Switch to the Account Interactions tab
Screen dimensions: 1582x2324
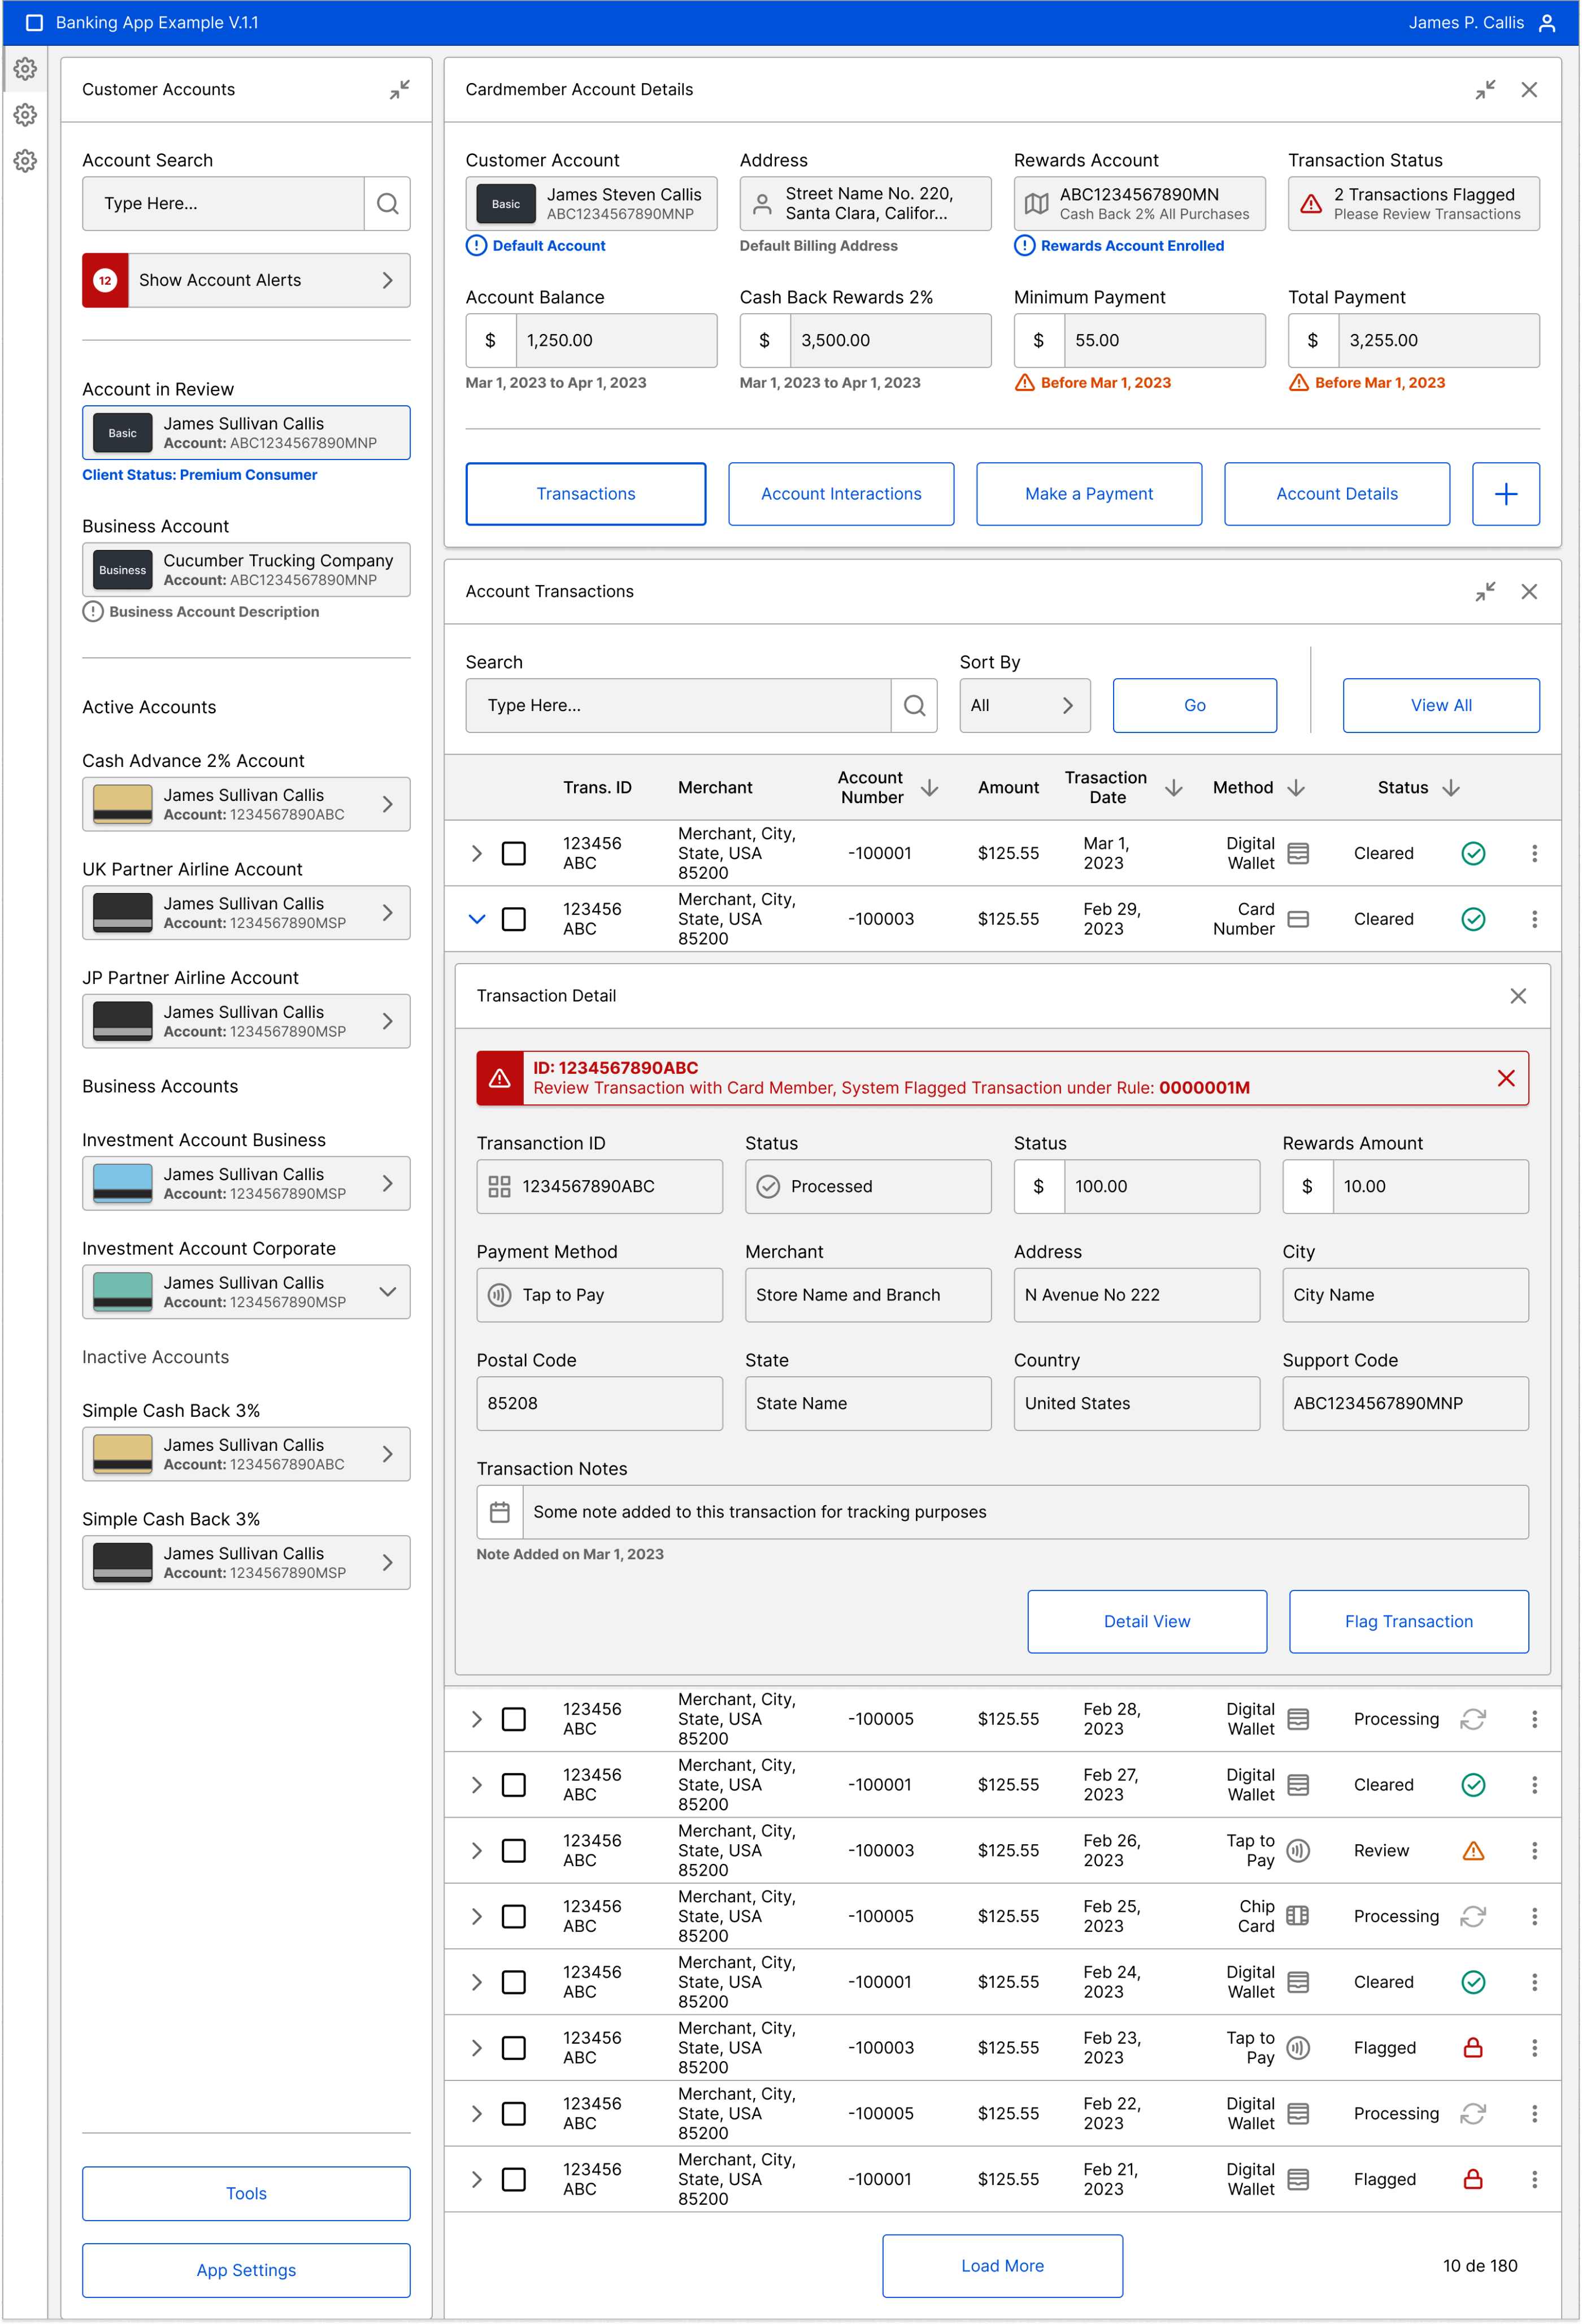click(841, 494)
